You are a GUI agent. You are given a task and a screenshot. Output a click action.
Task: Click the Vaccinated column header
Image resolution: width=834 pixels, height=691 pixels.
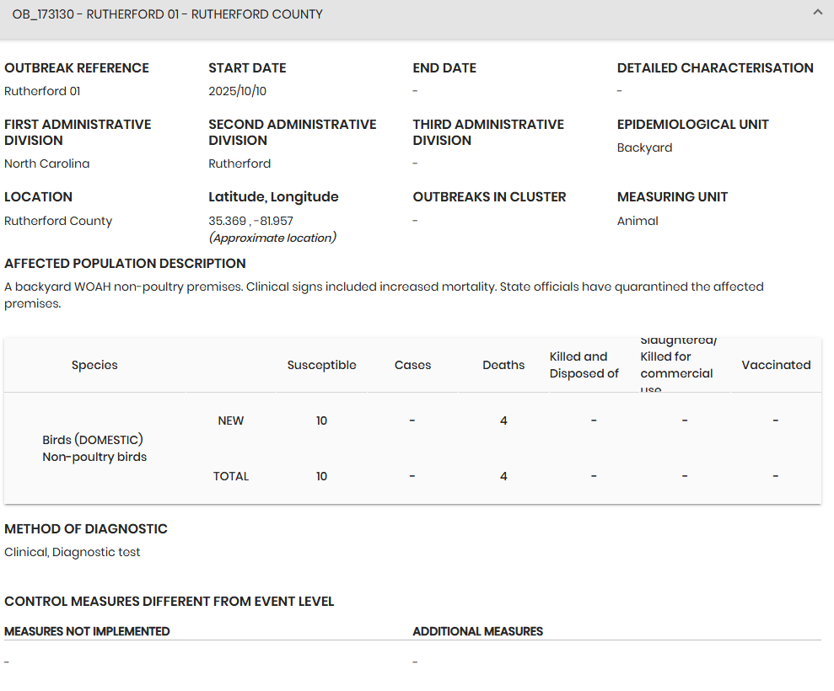[776, 365]
